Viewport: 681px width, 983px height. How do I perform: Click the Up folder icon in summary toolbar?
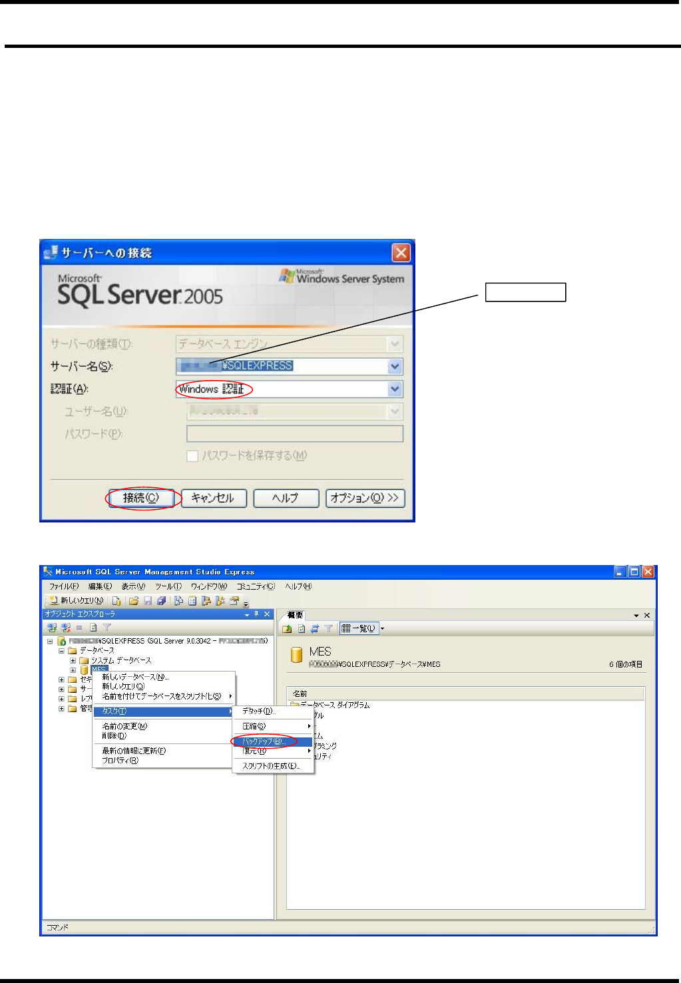[288, 628]
